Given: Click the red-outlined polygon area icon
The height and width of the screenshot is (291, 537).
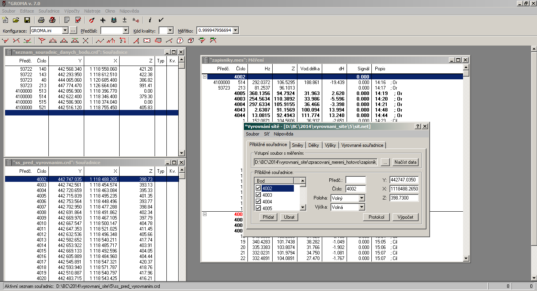Looking at the screenshot, I should click(x=158, y=40).
